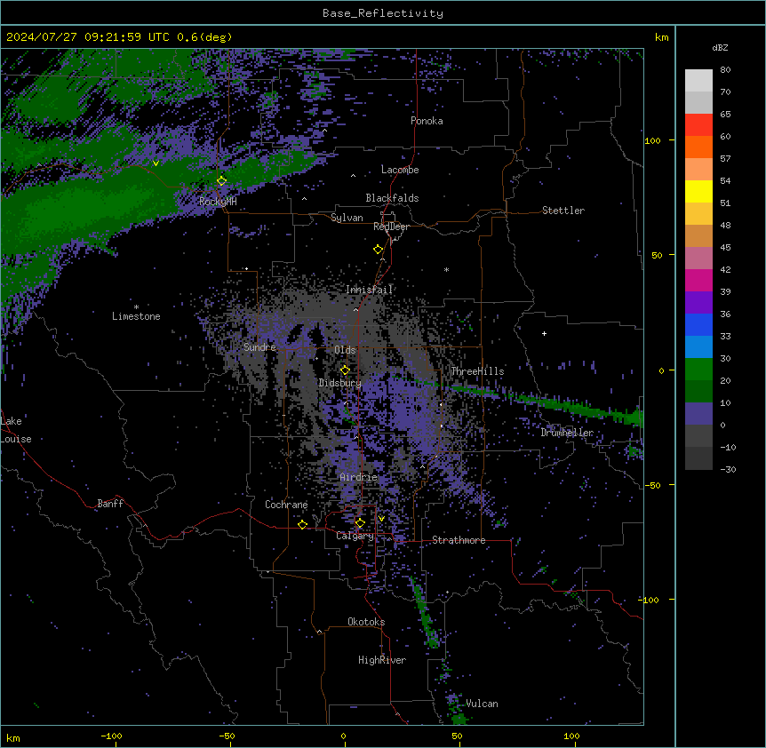Click the yellow diamond marker south of RedDeer
The width and height of the screenshot is (766, 748).
coord(378,250)
